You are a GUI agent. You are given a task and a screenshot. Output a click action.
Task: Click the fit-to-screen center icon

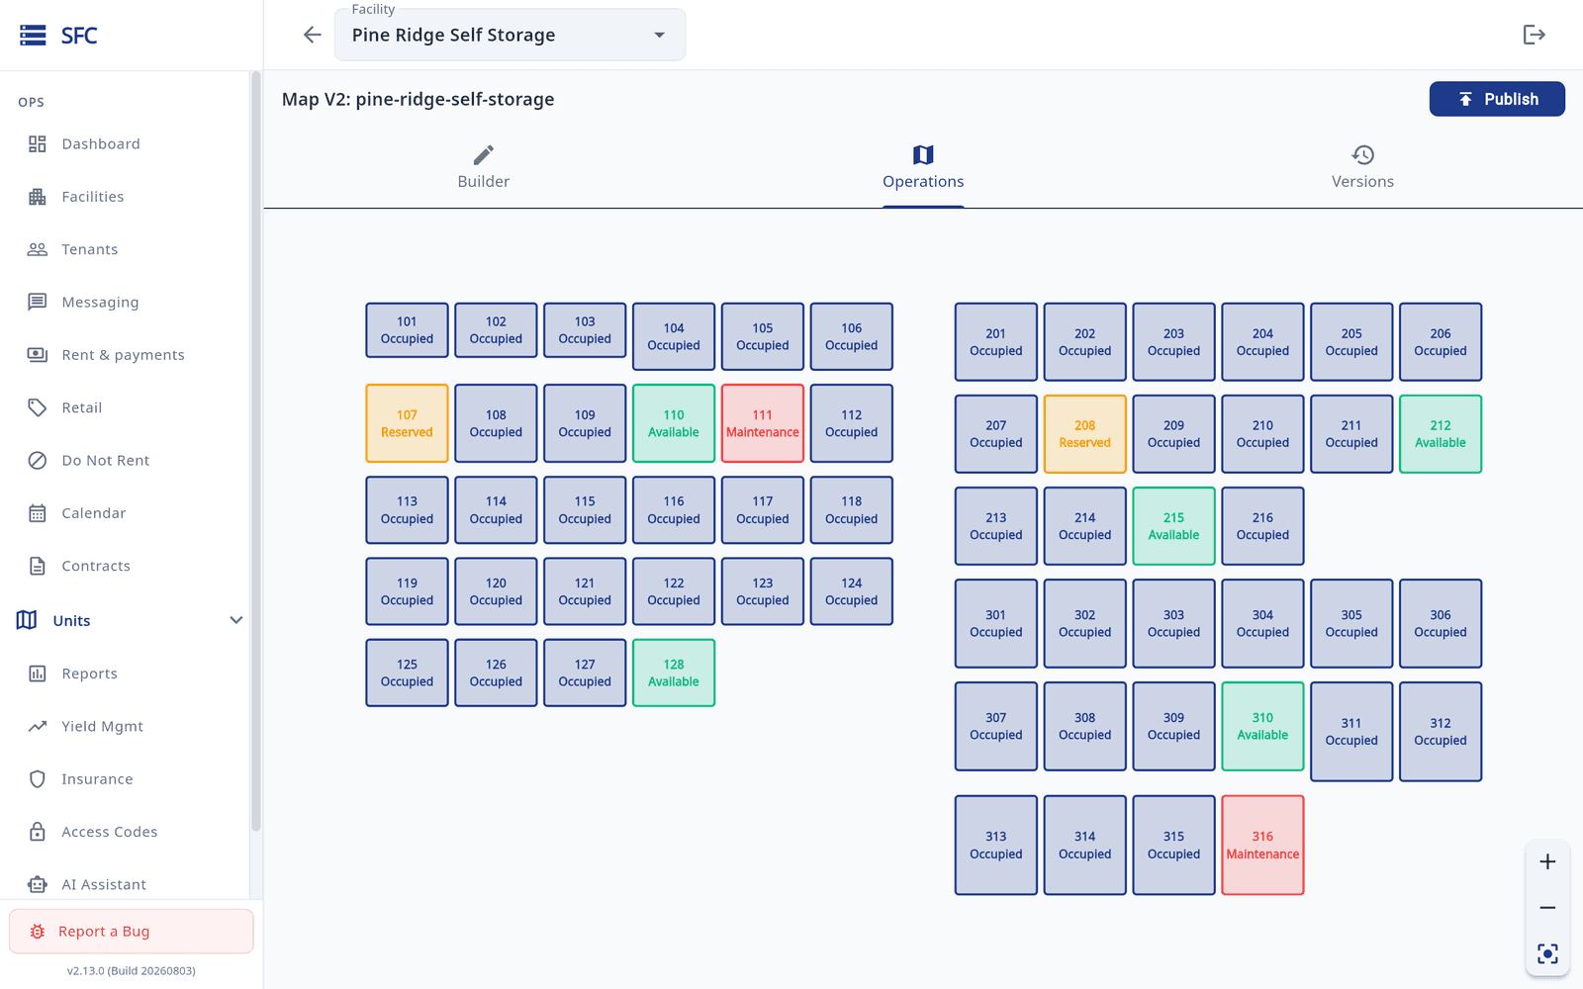pos(1547,953)
